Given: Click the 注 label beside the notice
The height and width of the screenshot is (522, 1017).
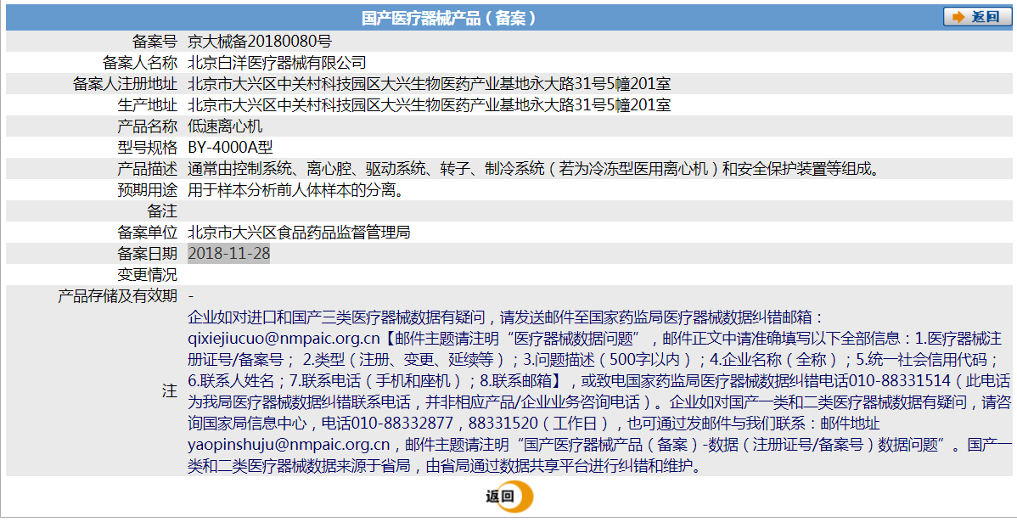Looking at the screenshot, I should pyautogui.click(x=170, y=391).
